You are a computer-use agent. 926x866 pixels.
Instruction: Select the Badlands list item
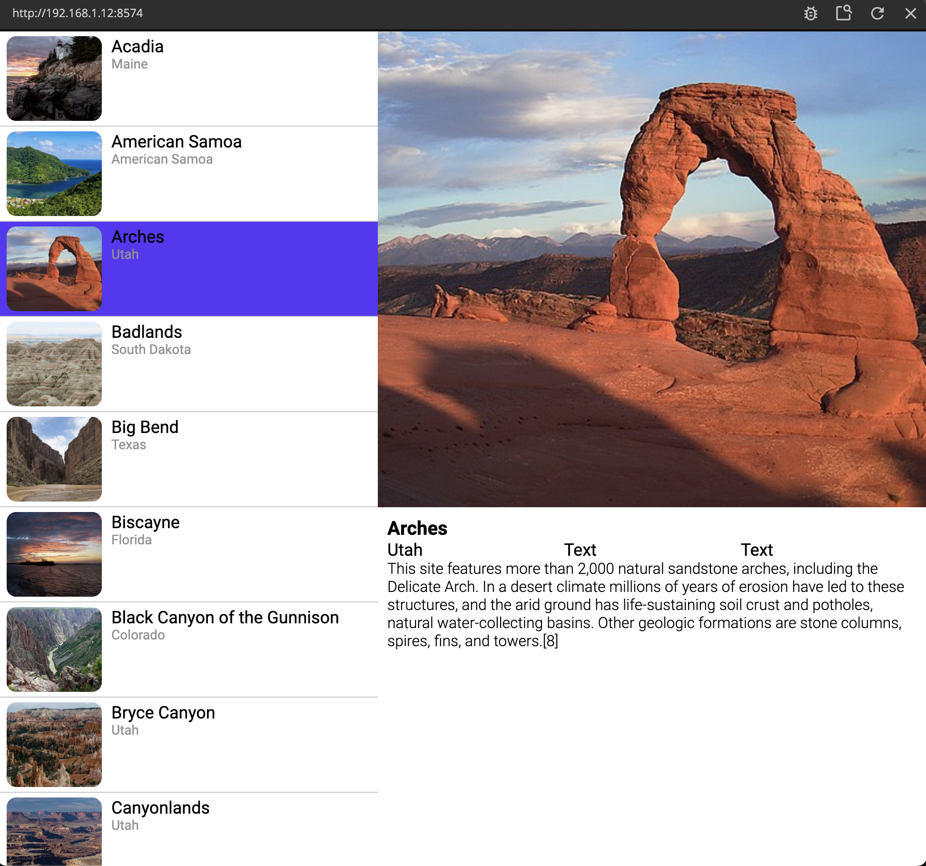point(189,364)
